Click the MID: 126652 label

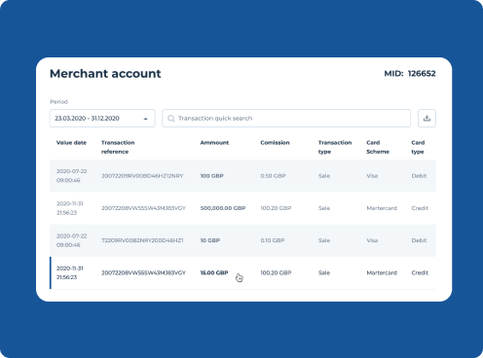[410, 74]
